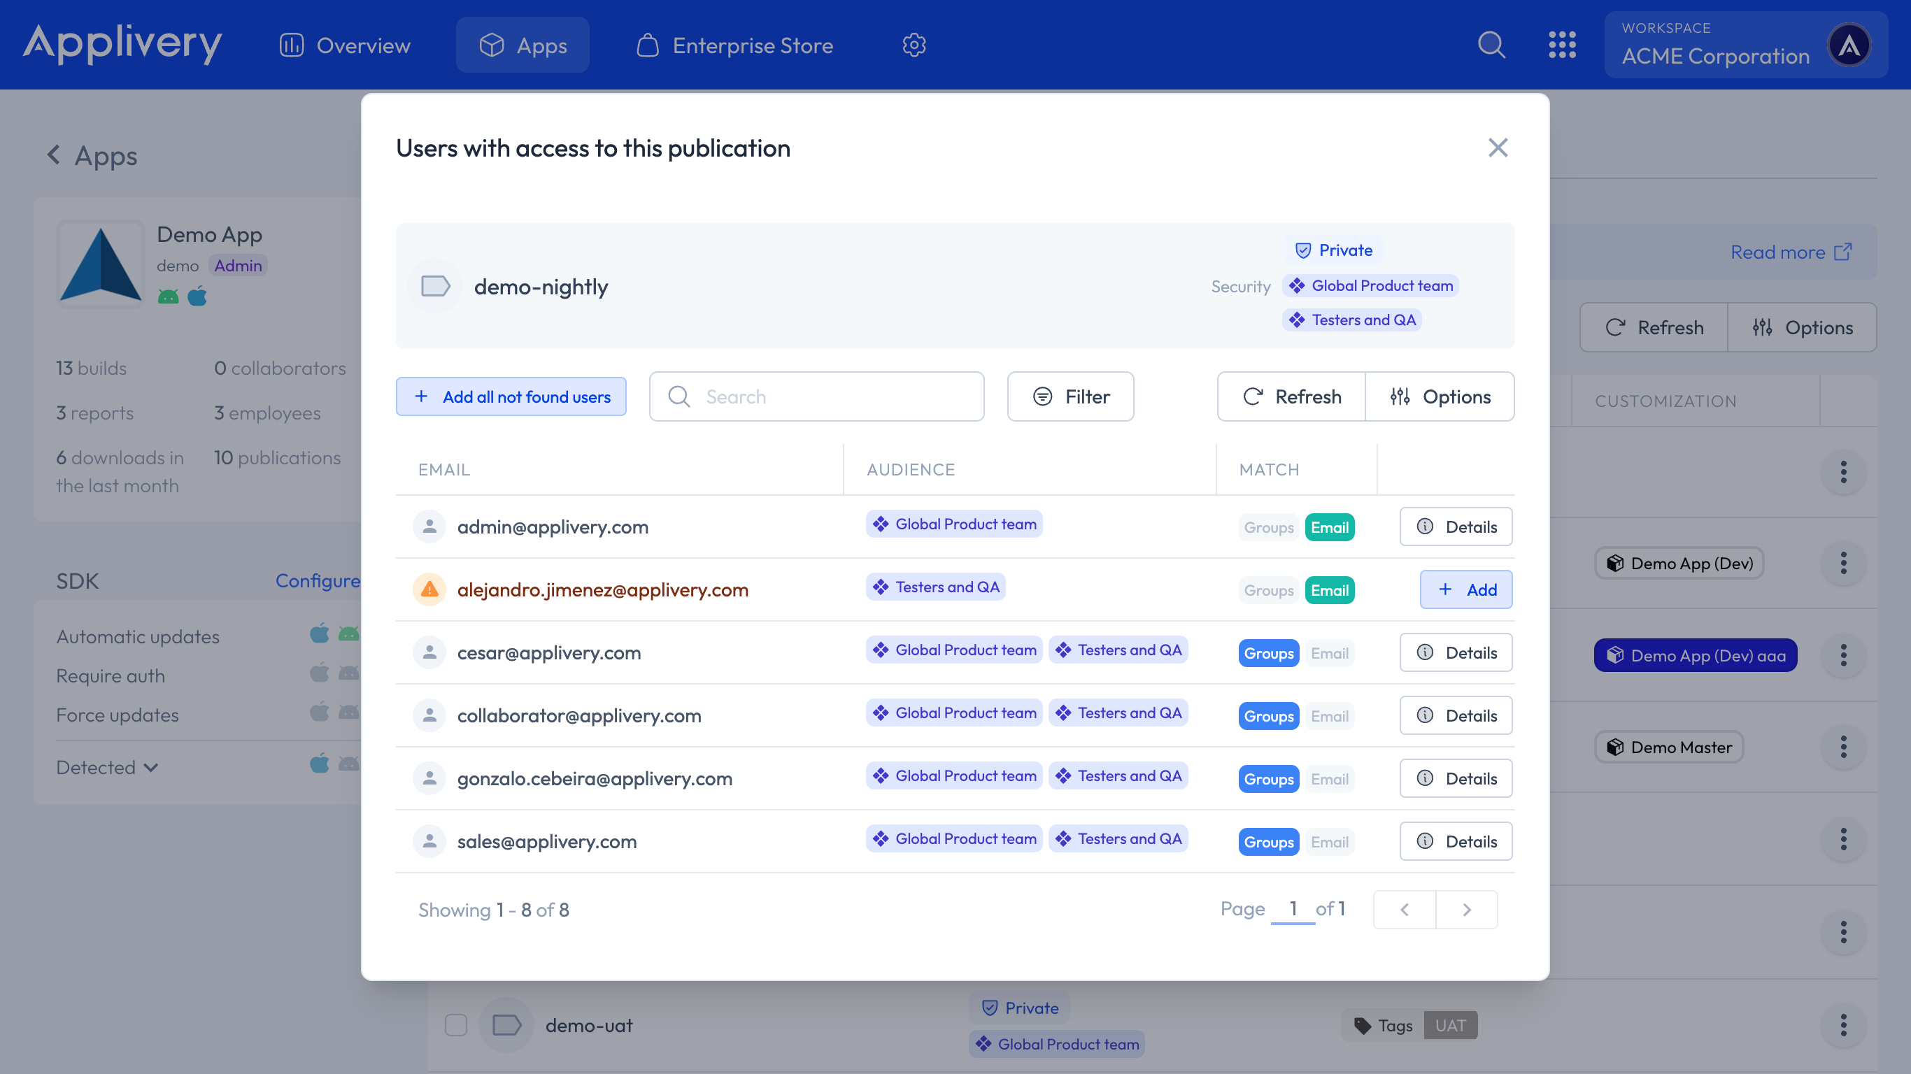The image size is (1911, 1074).
Task: Click Add all not found users button
Action: pyautogui.click(x=511, y=397)
